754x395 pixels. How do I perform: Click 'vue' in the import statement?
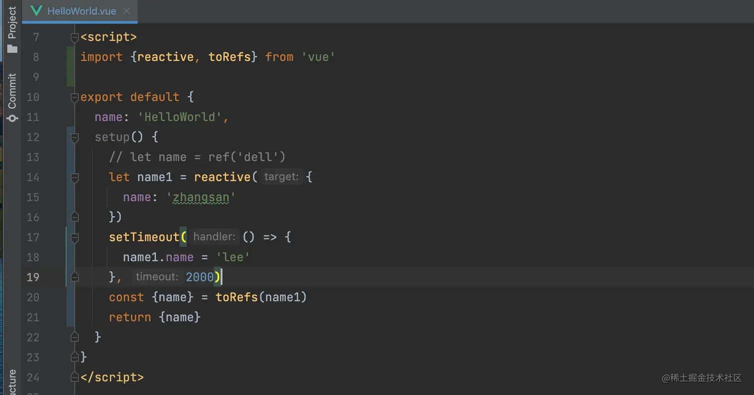pos(319,57)
